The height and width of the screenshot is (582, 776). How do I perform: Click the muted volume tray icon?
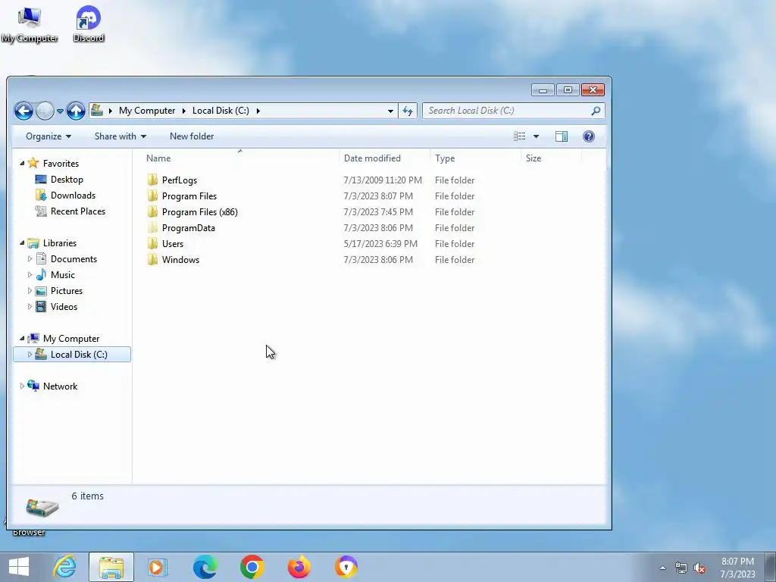coord(699,568)
